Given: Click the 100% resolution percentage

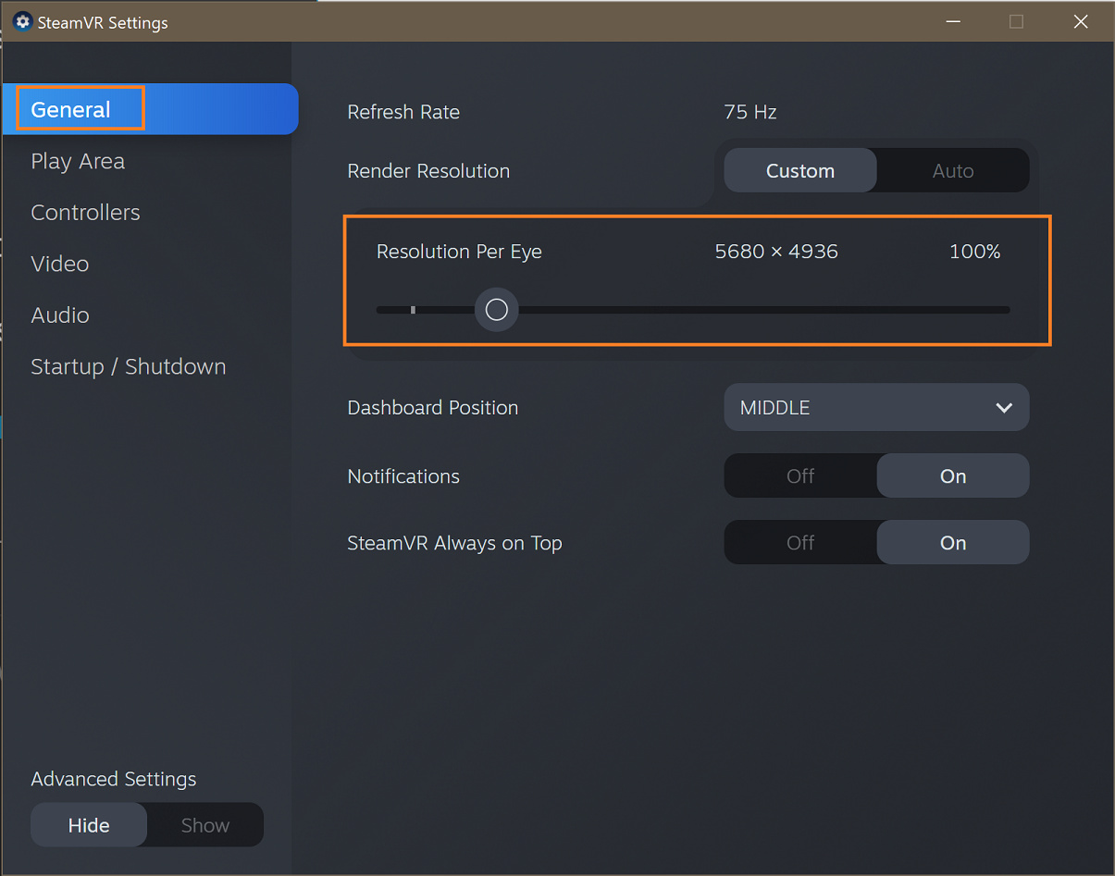Looking at the screenshot, I should (x=975, y=252).
